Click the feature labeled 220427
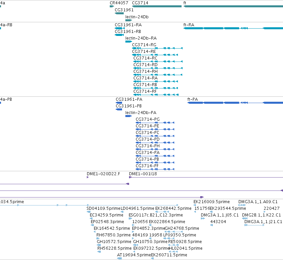The height and width of the screenshot is (260, 283). click(x=265, y=212)
